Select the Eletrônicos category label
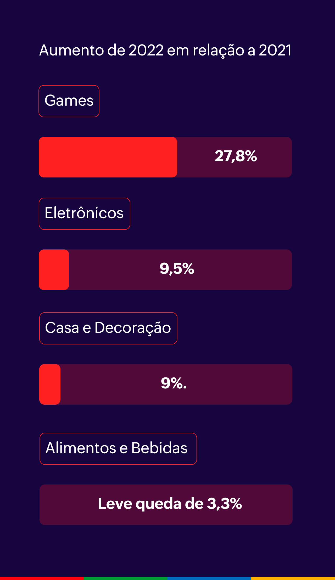This screenshot has width=335, height=580. coord(84,214)
